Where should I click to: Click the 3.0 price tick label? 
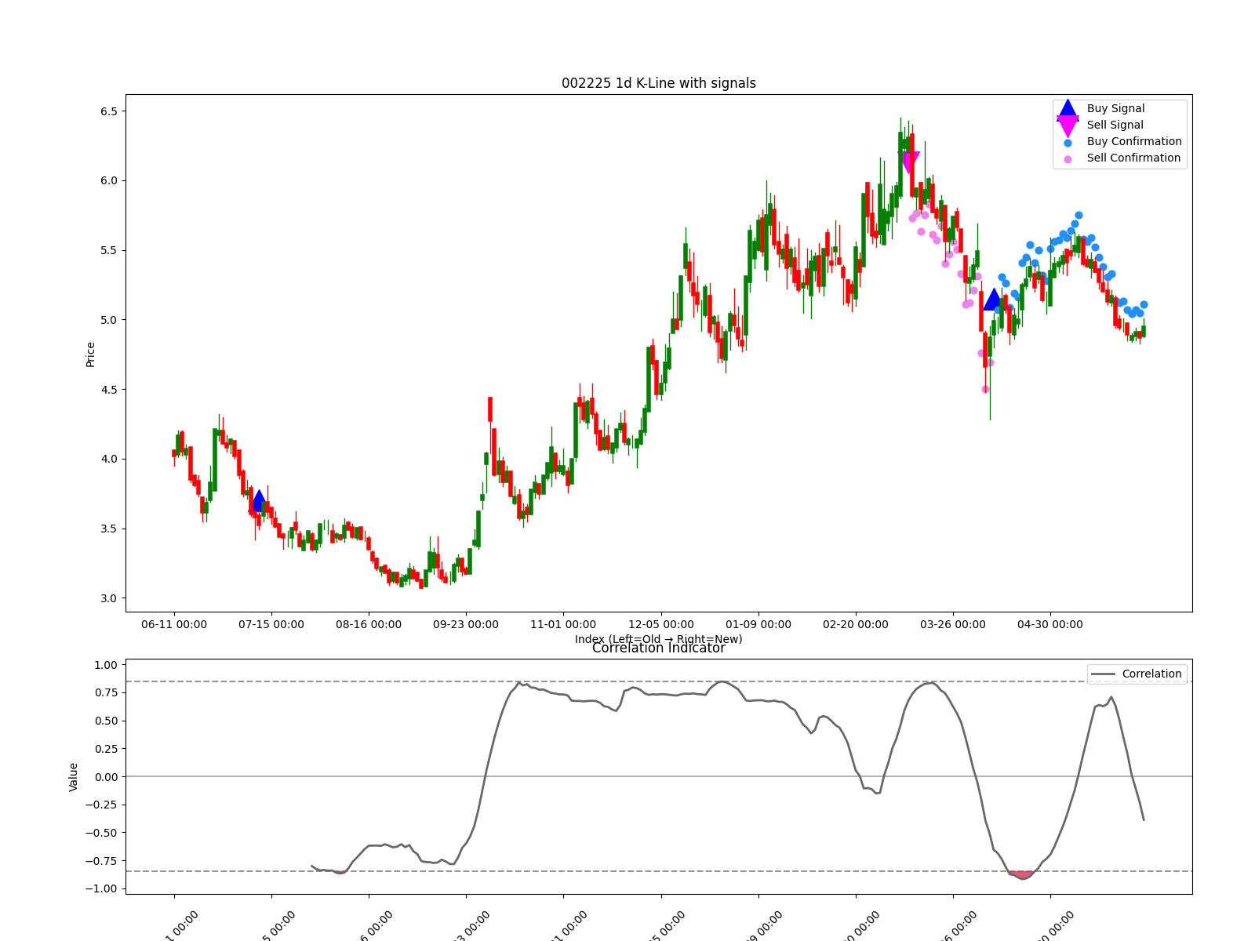click(x=108, y=598)
